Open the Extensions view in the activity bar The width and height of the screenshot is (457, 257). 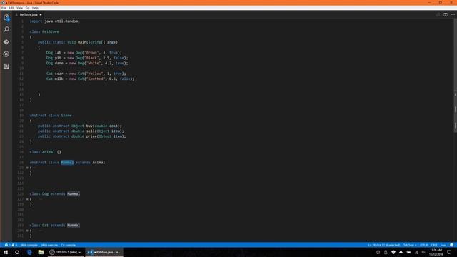point(6,66)
